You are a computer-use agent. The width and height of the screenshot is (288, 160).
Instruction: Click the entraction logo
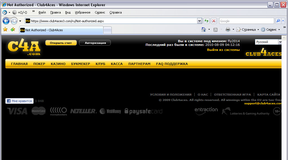(x=206, y=111)
